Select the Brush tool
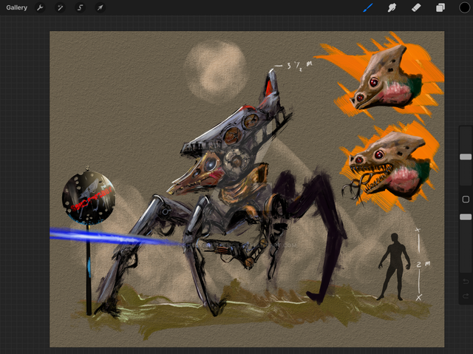 [x=367, y=7]
